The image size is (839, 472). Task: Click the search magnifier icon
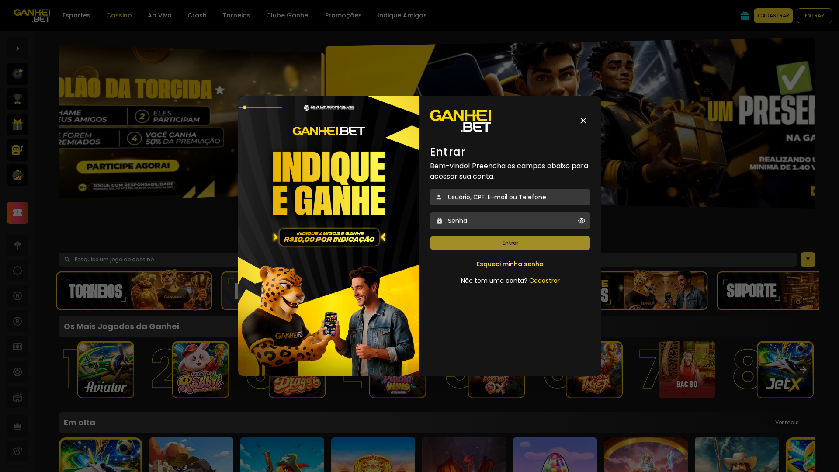point(67,260)
